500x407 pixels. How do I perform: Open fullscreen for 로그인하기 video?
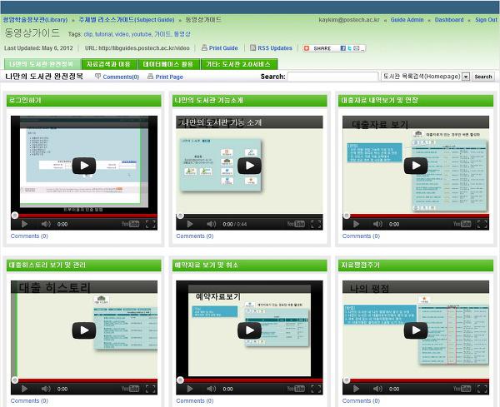coord(151,224)
